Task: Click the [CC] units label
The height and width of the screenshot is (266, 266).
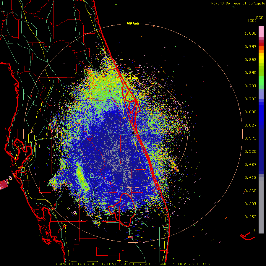Action: (x=252, y=20)
